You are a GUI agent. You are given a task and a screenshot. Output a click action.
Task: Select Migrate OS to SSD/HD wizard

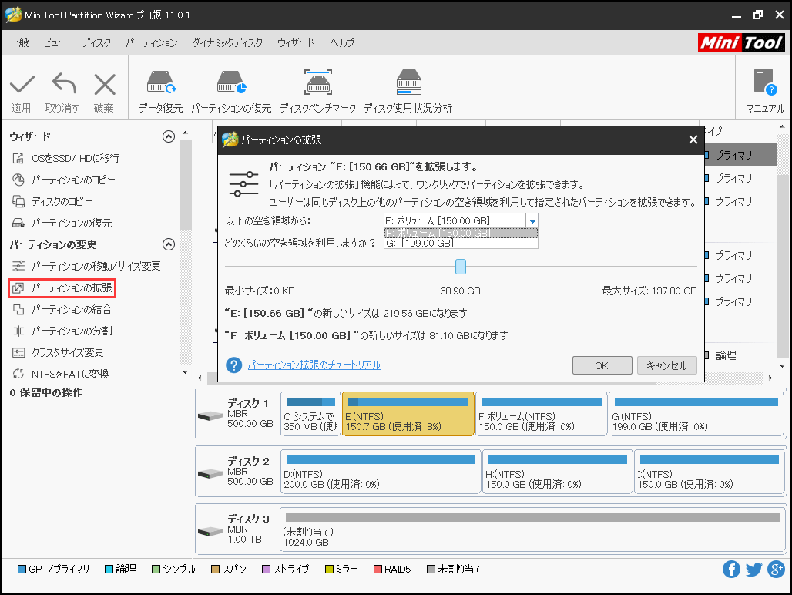pyautogui.click(x=65, y=159)
